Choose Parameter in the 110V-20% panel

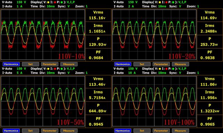coord(161,64)
